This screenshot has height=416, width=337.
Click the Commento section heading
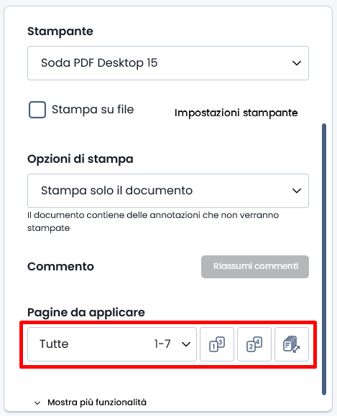60,267
